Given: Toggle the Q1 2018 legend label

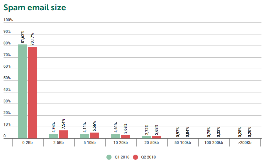Looking at the screenshot, I should (122, 157).
